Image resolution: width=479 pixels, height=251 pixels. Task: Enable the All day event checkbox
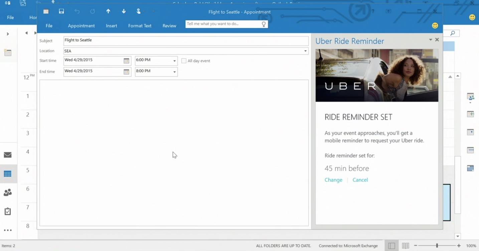pyautogui.click(x=184, y=61)
